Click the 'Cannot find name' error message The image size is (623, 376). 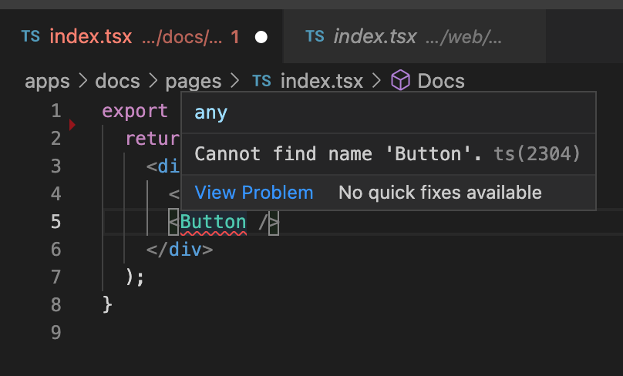[338, 153]
